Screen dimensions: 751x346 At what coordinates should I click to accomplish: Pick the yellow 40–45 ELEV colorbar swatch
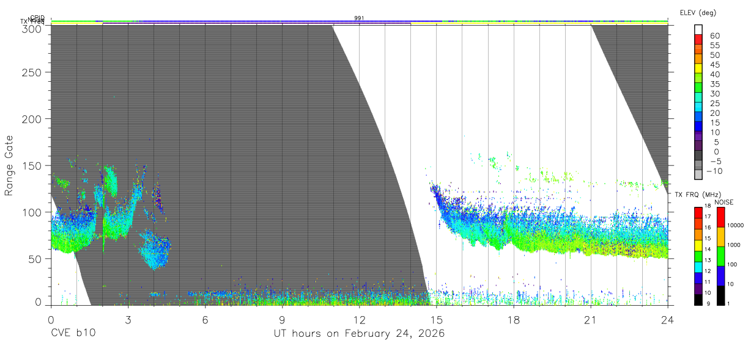(x=700, y=68)
